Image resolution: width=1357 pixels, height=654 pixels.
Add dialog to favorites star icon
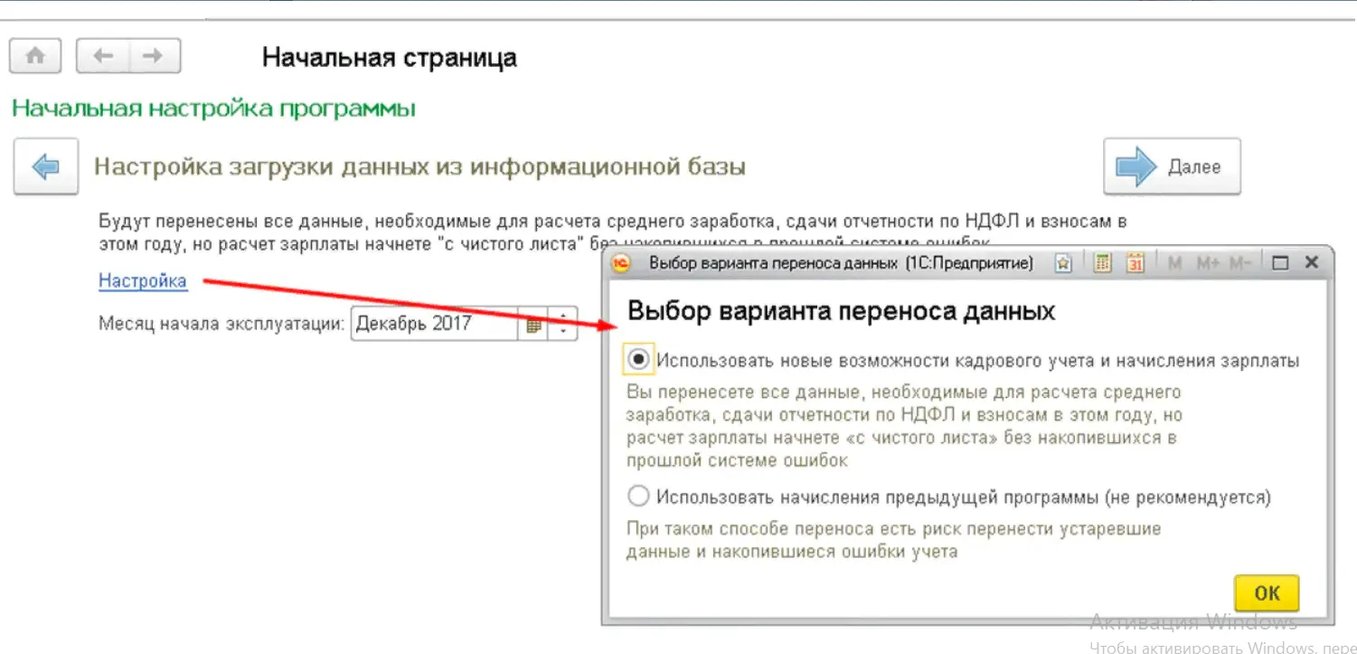coord(1063,263)
